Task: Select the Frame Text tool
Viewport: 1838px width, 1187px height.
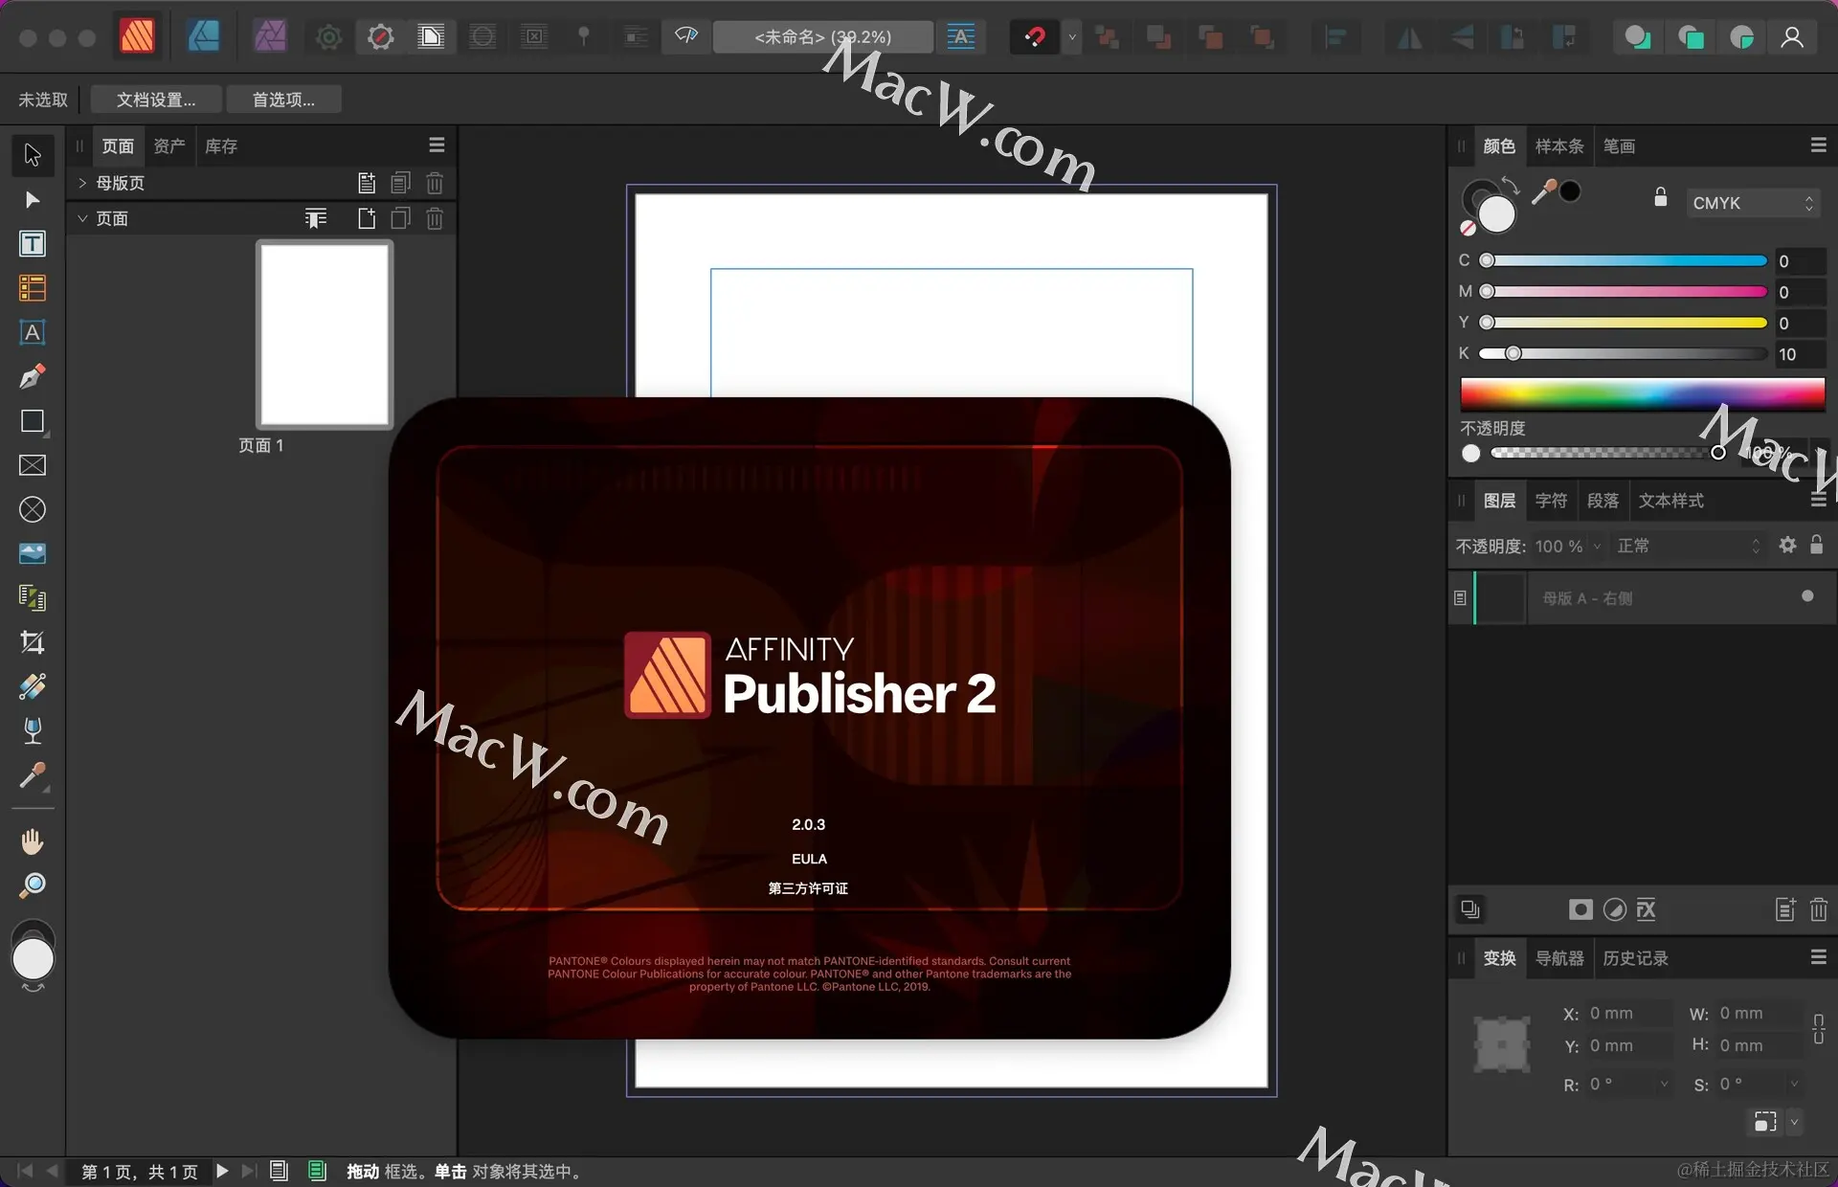Action: click(x=32, y=244)
